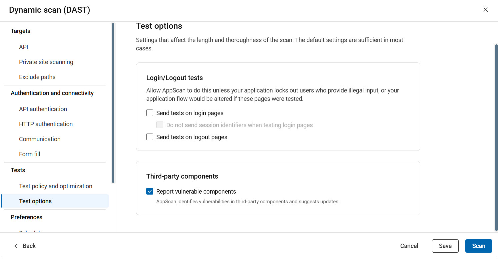498x259 pixels.
Task: Open API authentication settings
Action: click(43, 109)
